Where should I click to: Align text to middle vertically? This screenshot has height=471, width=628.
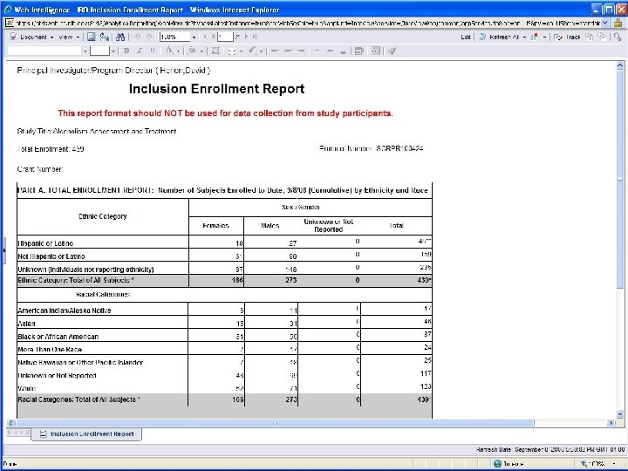pos(330,51)
